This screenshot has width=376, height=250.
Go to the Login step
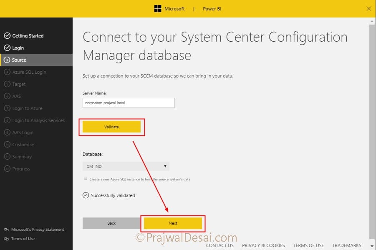pos(18,48)
